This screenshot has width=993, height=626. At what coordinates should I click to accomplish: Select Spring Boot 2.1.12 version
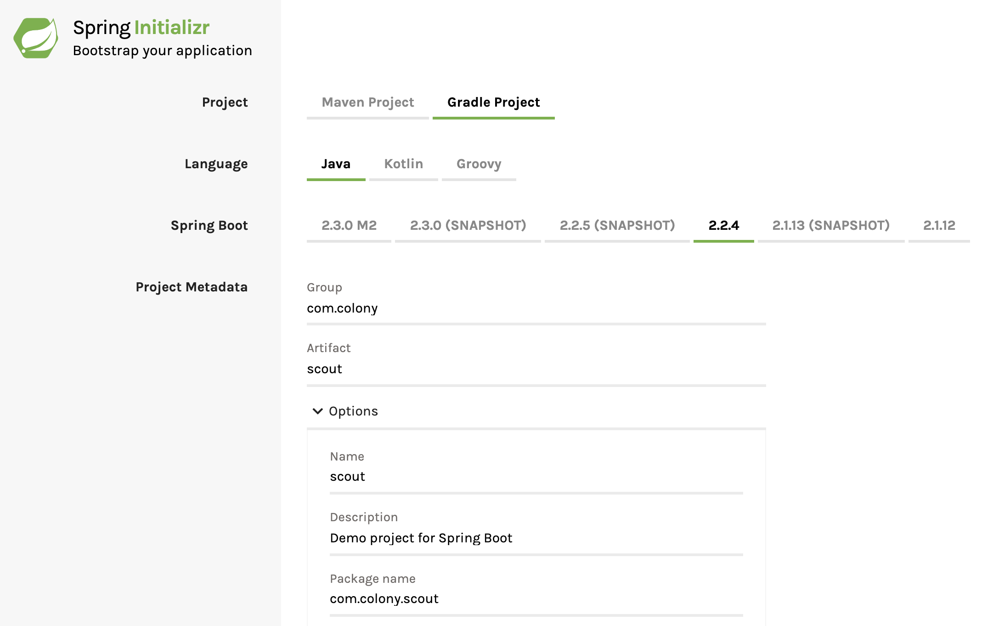[x=939, y=226]
